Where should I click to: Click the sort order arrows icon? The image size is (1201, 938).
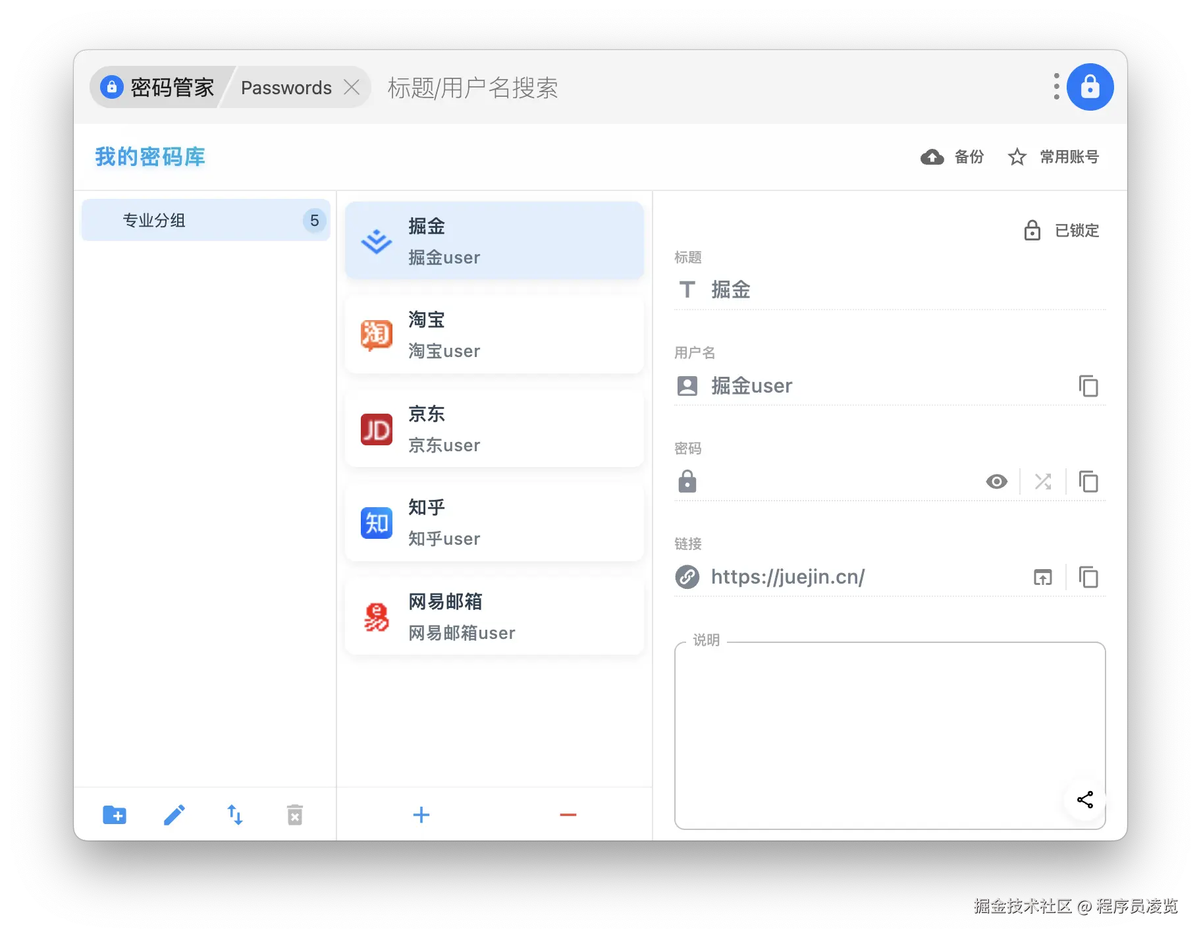[234, 815]
